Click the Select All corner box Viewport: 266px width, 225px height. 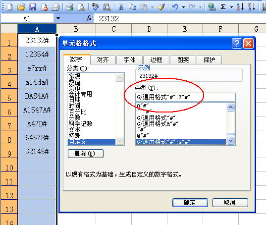pos(9,28)
